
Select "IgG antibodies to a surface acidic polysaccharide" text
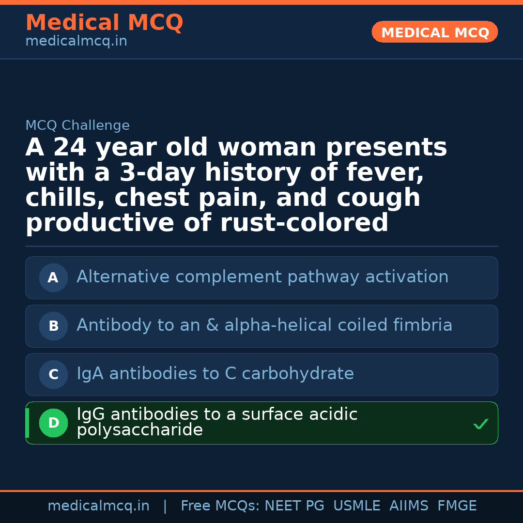pos(216,422)
